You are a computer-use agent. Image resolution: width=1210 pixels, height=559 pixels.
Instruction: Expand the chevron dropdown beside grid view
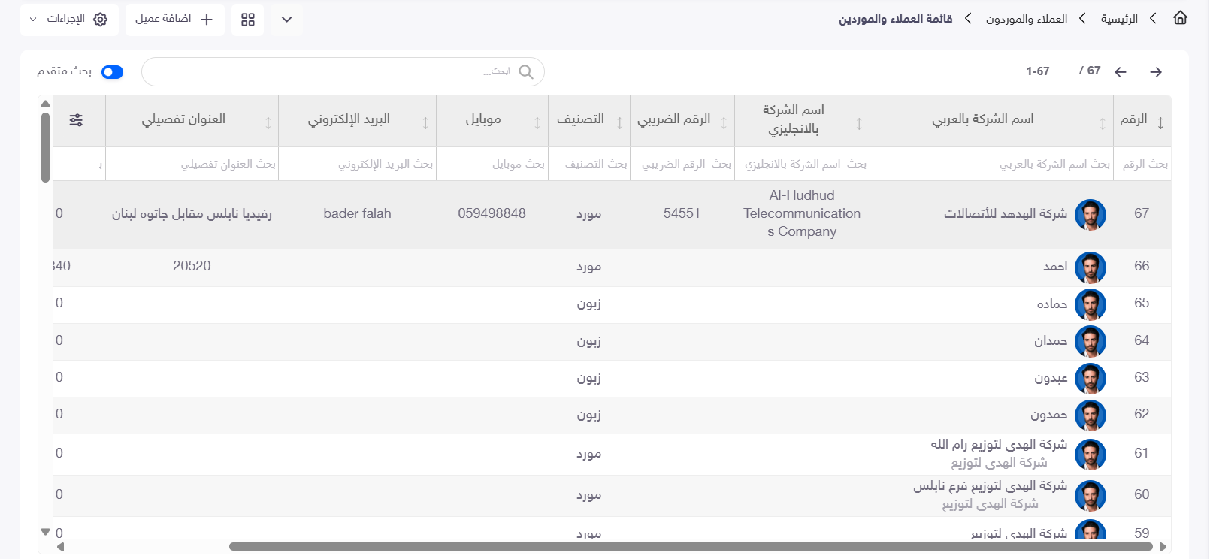click(x=286, y=20)
